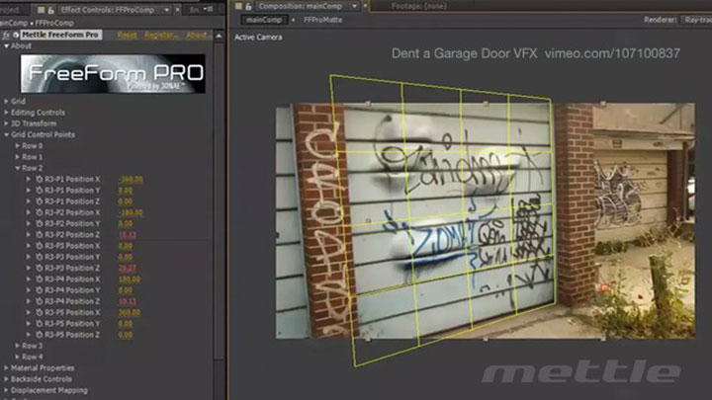The height and width of the screenshot is (400, 712).
Task: Click the R3-P3 Position Y stopwatch
Action: [39, 257]
